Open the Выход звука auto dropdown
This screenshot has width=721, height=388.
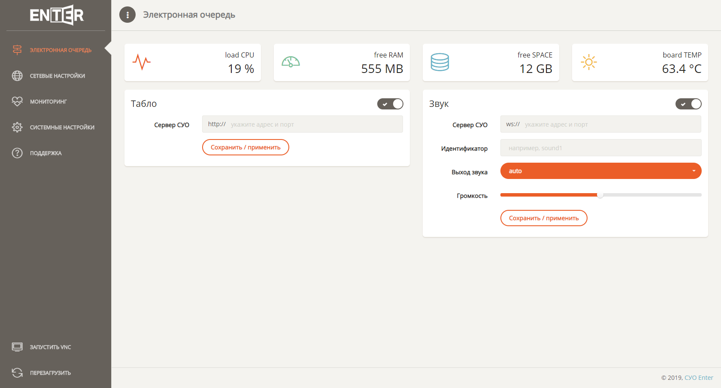coord(600,171)
